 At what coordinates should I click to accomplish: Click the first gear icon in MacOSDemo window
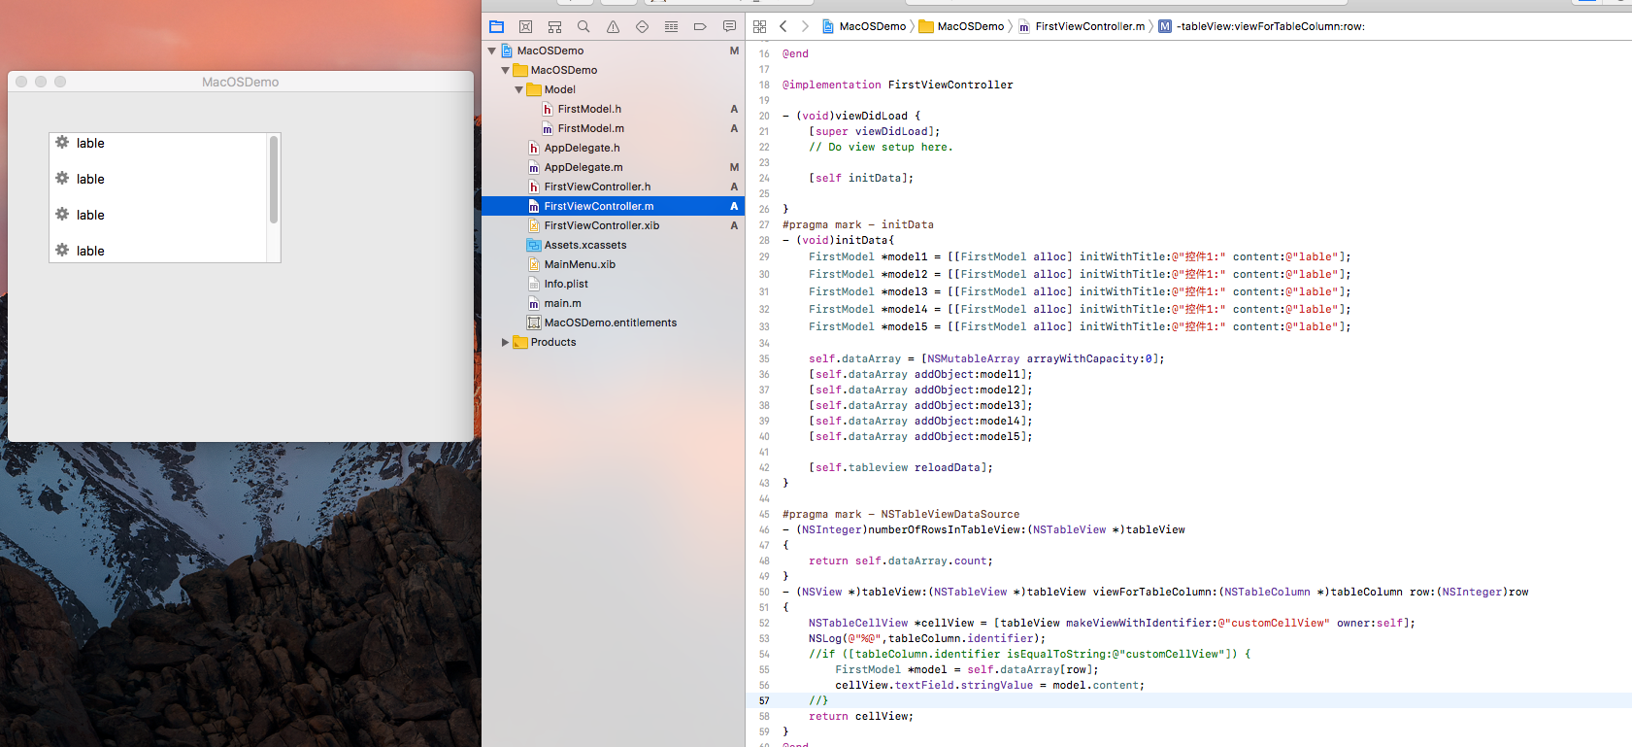(x=62, y=142)
